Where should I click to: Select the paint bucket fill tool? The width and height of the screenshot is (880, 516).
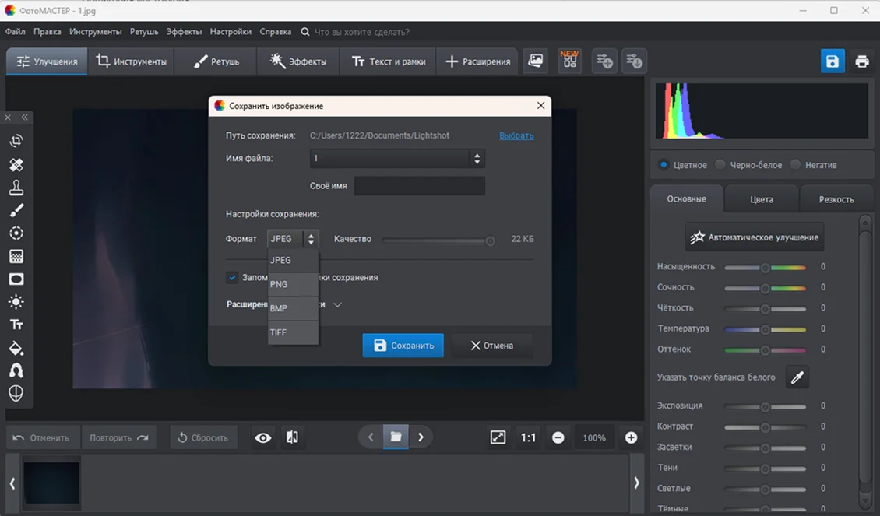16,348
